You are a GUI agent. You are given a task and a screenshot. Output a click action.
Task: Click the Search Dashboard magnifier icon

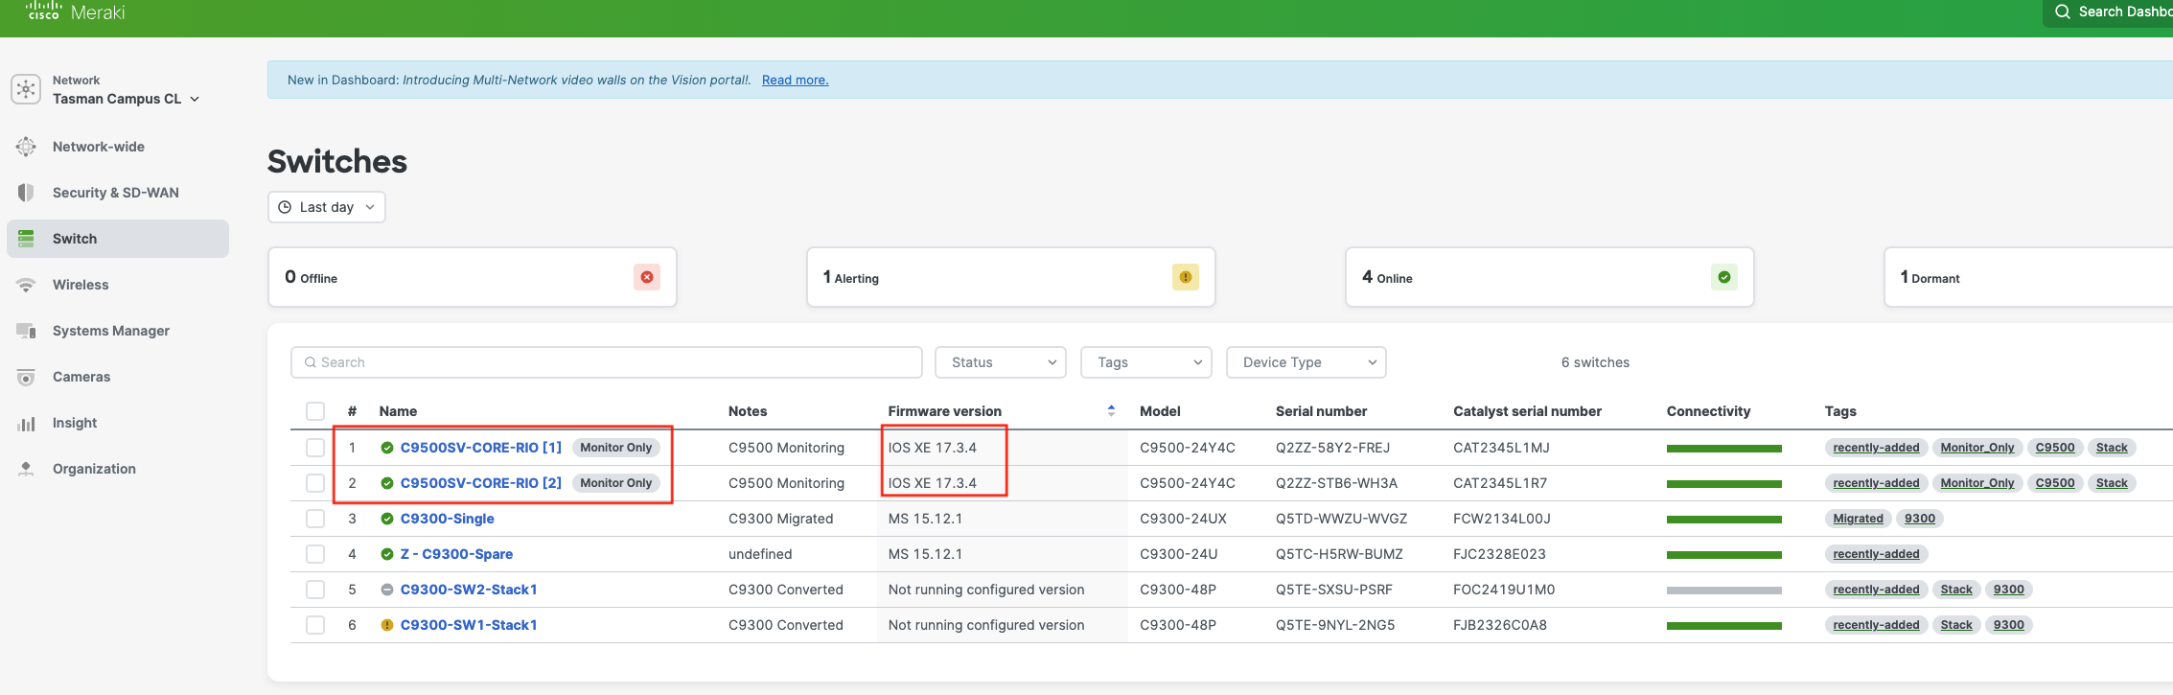point(2063,12)
